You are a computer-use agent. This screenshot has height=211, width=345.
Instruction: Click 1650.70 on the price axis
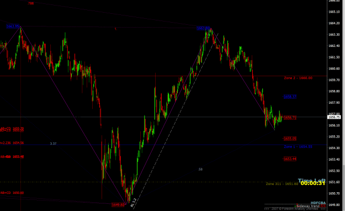pyautogui.click(x=334, y=193)
